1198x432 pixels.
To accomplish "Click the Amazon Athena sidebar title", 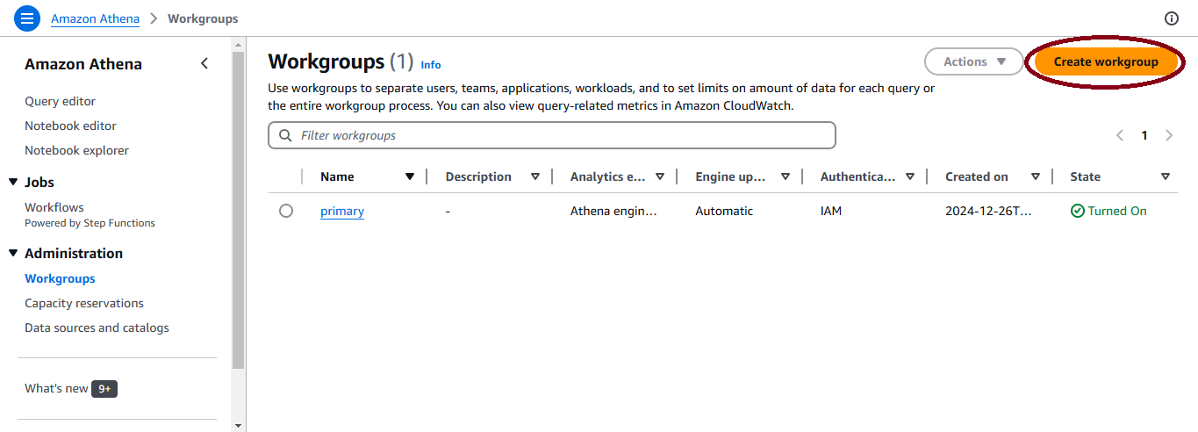I will 83,64.
